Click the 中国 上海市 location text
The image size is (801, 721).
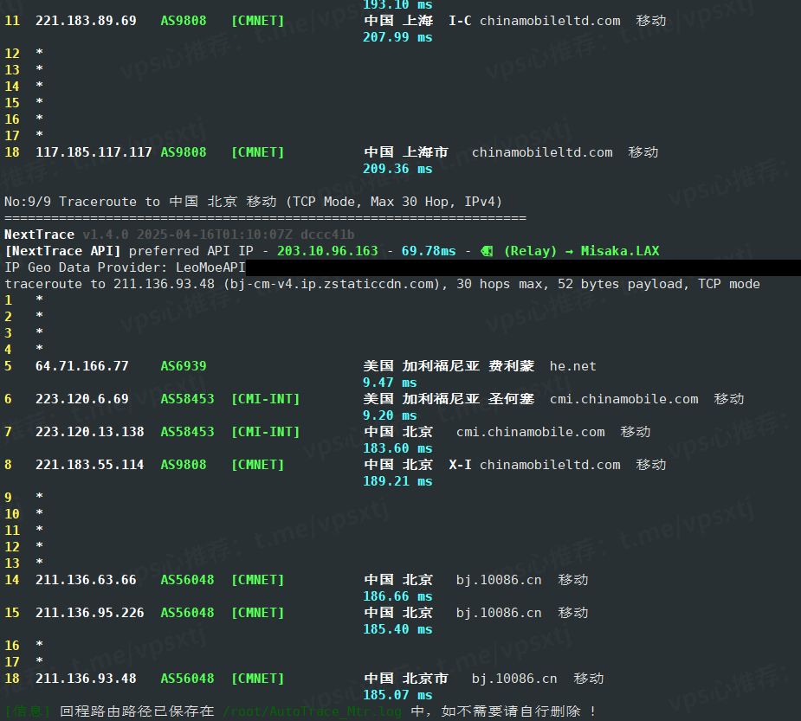(x=406, y=152)
